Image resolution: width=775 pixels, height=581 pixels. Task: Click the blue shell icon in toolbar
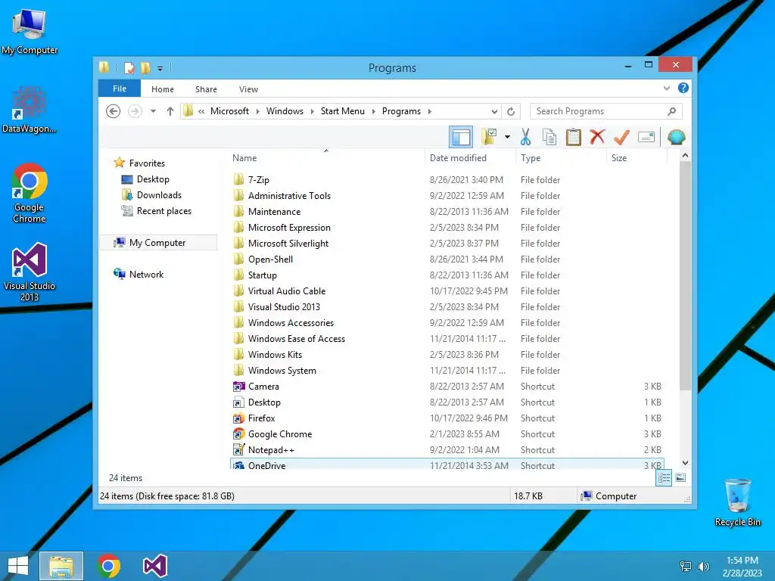676,137
